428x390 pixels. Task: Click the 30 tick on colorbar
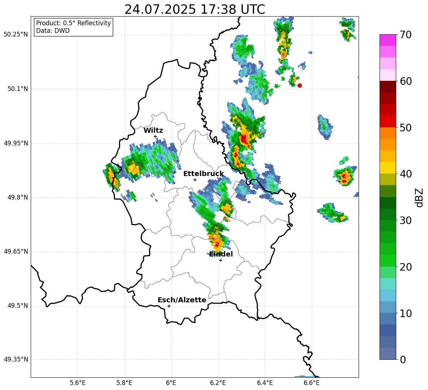tap(406, 220)
